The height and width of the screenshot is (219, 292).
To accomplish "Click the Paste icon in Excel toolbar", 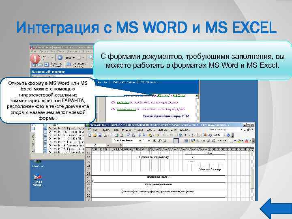I will click(x=150, y=135).
